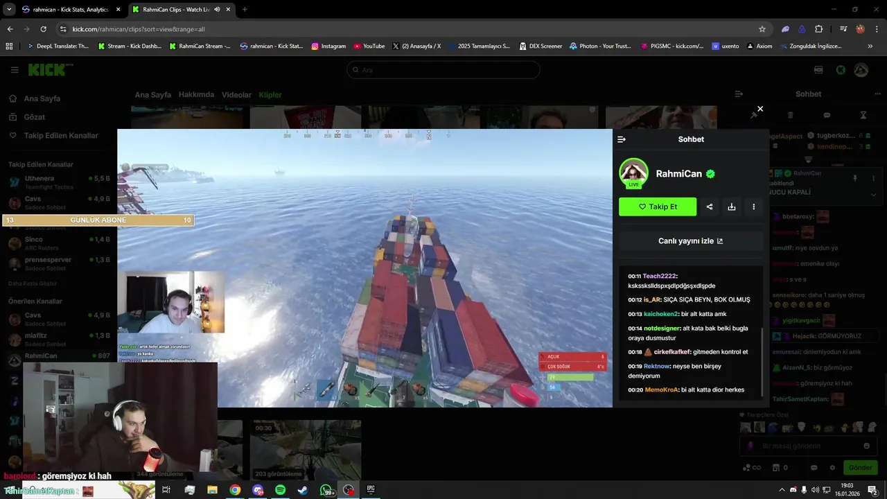Share the clip using the share icon
Screen dimensions: 887x499
(709, 207)
